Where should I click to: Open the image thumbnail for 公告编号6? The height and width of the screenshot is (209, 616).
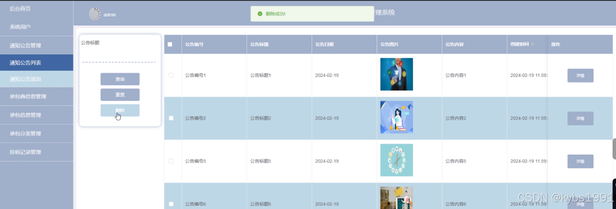396,198
